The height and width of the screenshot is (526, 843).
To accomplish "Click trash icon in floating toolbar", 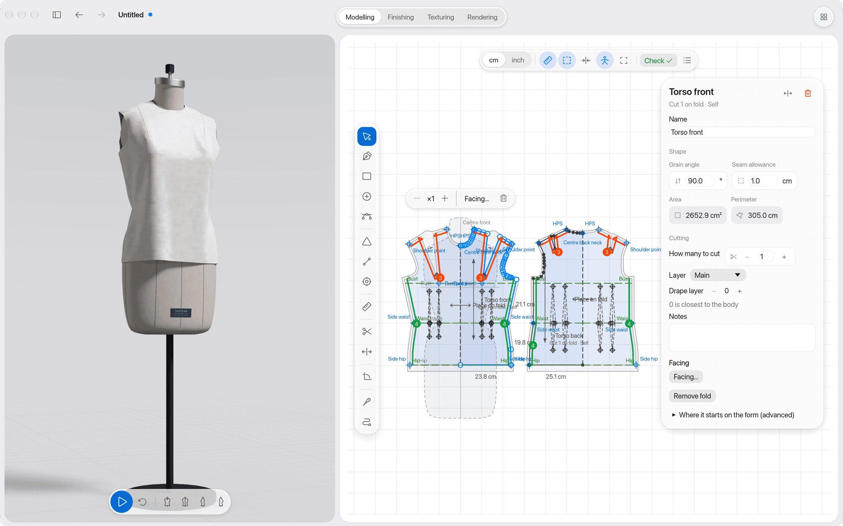I will coord(503,198).
